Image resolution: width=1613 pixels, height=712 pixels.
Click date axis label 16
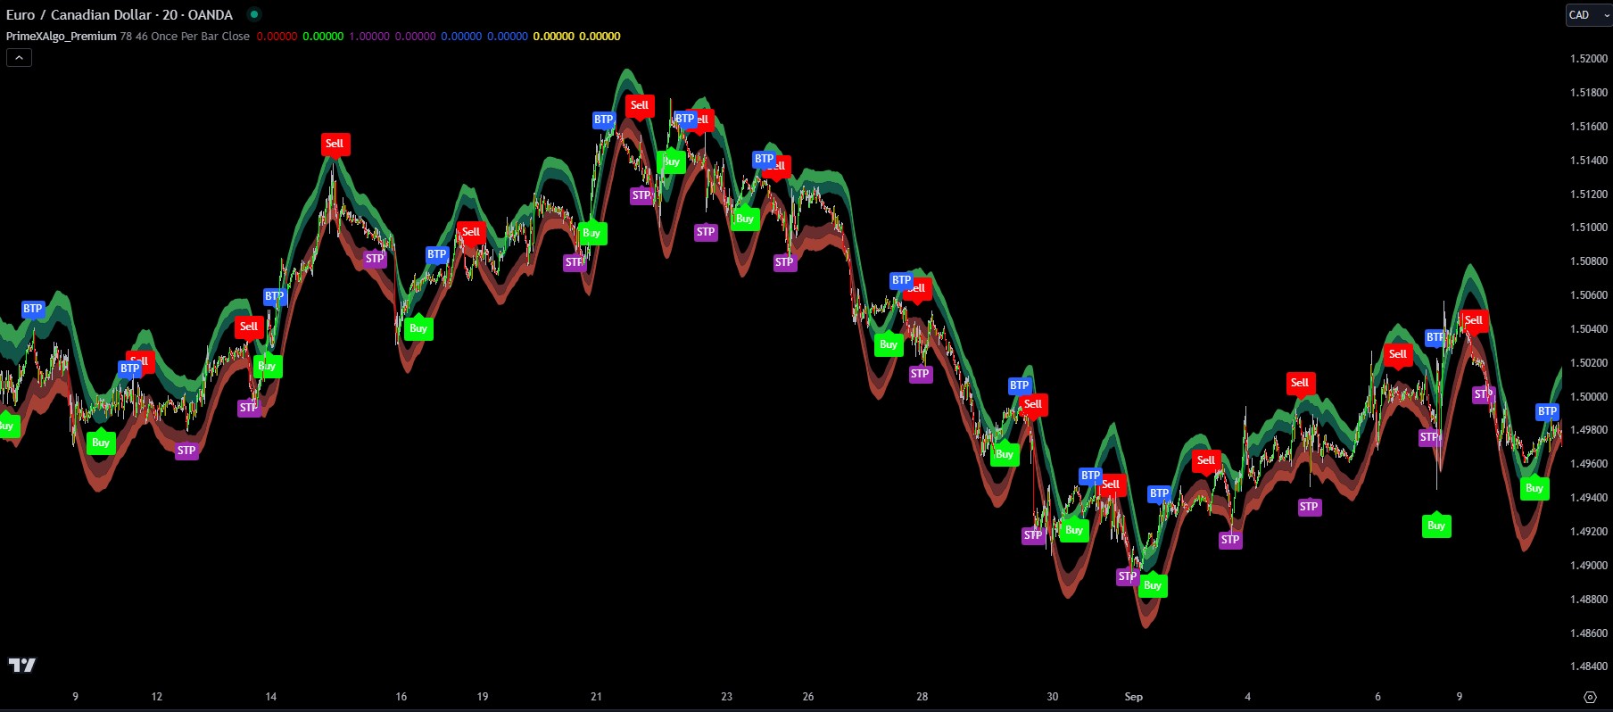point(401,697)
